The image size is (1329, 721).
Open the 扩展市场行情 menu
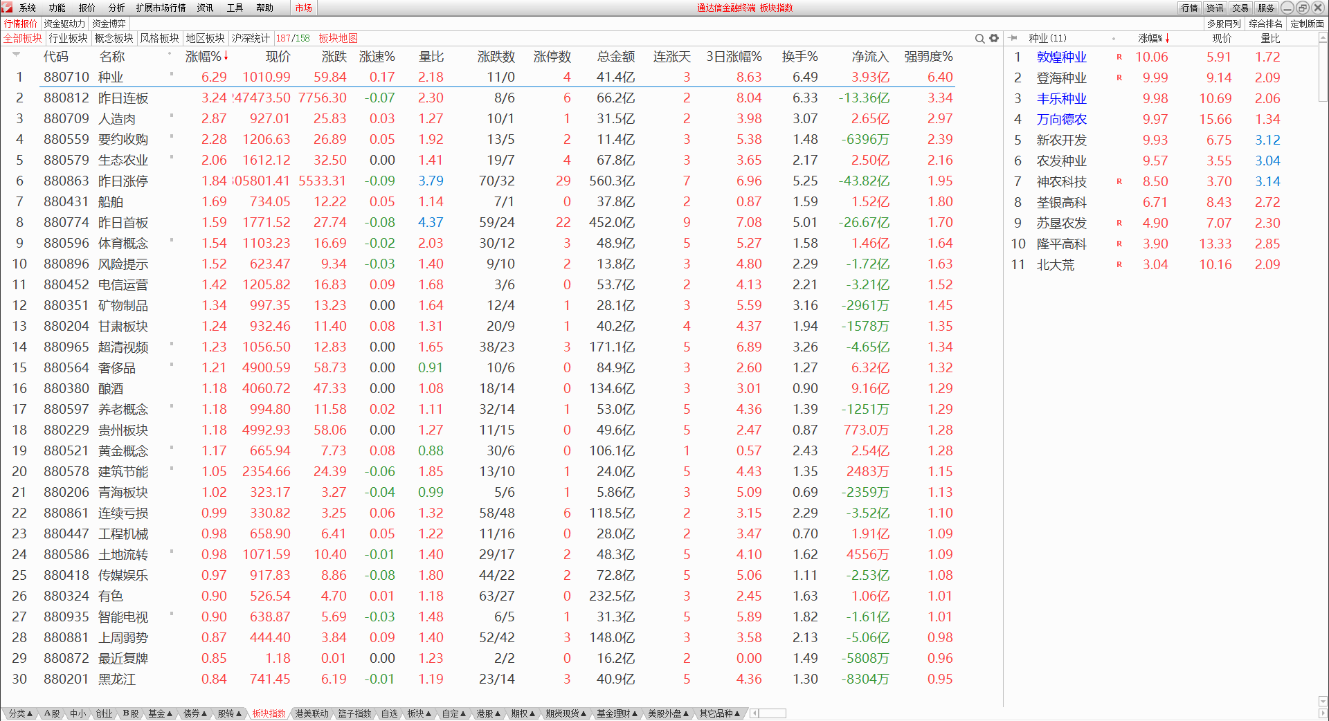[x=161, y=8]
